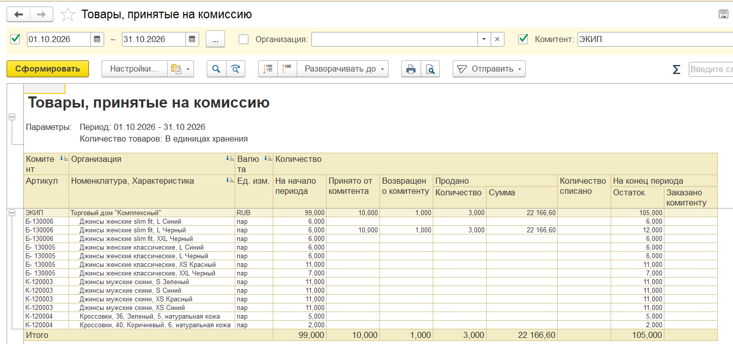This screenshot has width=733, height=344.
Task: Click the end date field 31.10.2026
Action: point(154,39)
